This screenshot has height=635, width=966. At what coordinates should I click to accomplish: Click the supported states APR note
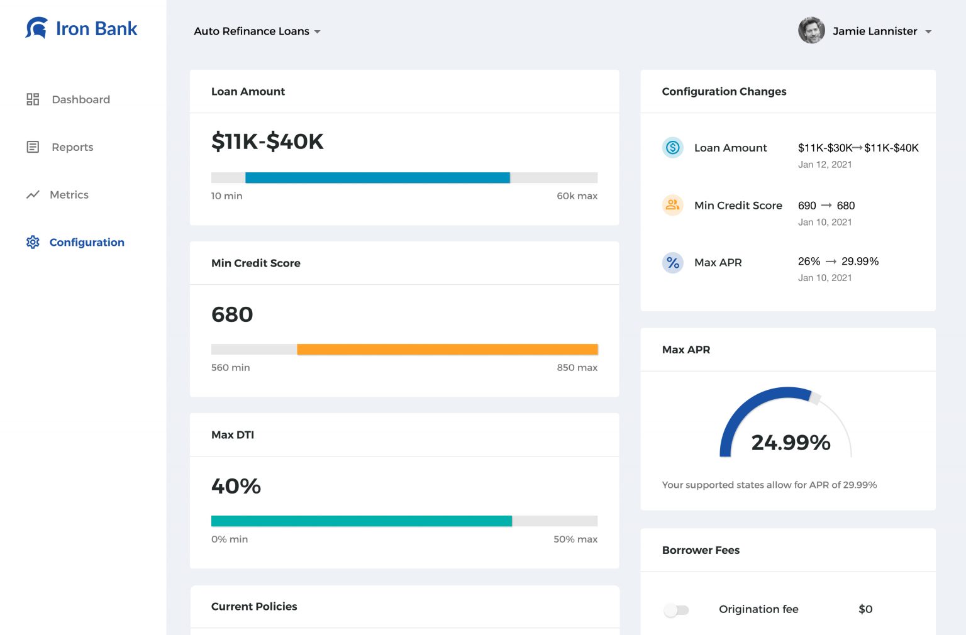(x=769, y=485)
